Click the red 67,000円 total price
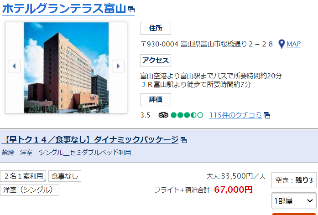The image size is (318, 215). 233,189
